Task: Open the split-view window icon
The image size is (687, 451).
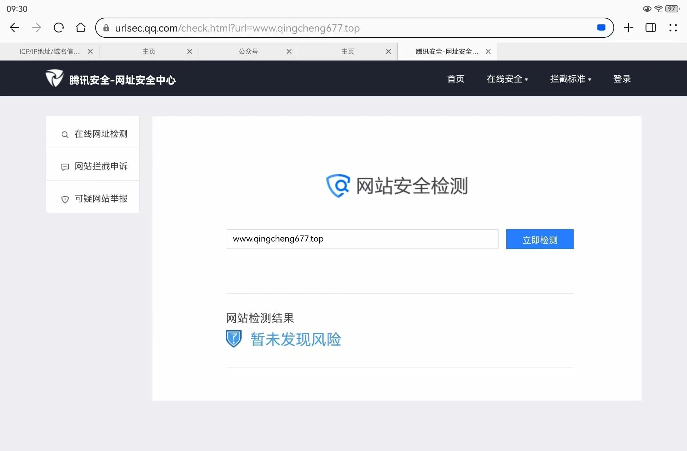Action: (x=650, y=28)
